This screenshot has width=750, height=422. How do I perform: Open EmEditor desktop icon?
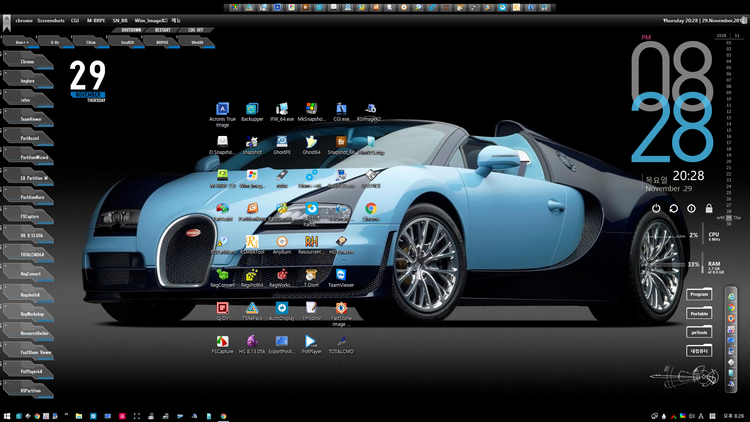[311, 311]
